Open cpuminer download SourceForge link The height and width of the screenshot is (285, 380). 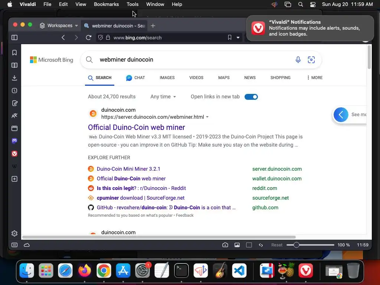(x=141, y=198)
